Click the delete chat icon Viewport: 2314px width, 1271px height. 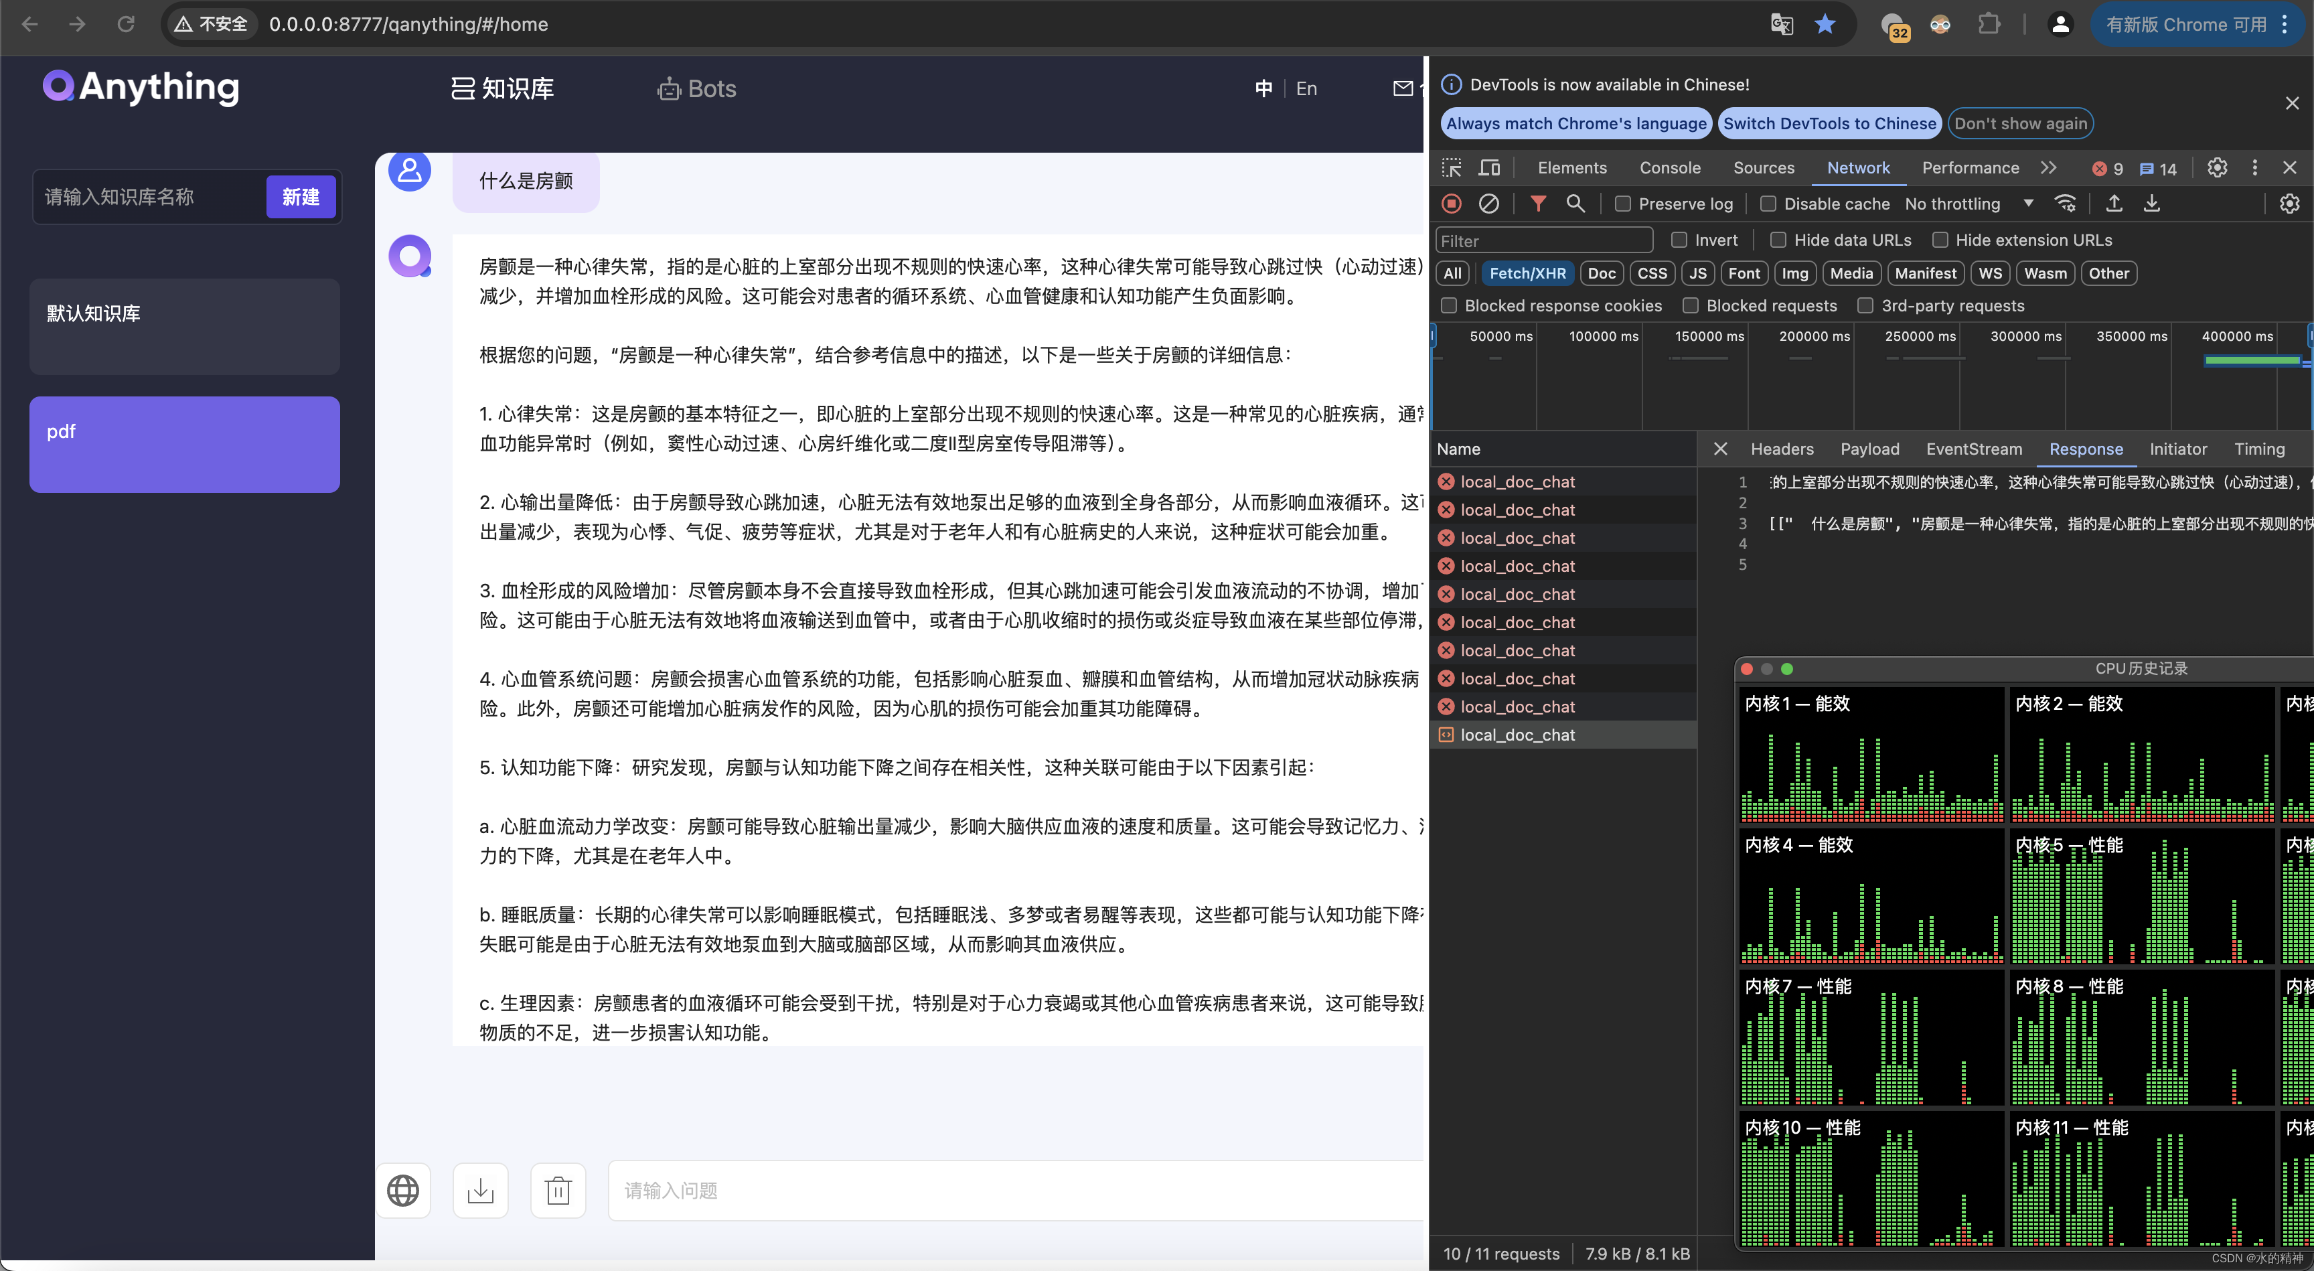[557, 1191]
